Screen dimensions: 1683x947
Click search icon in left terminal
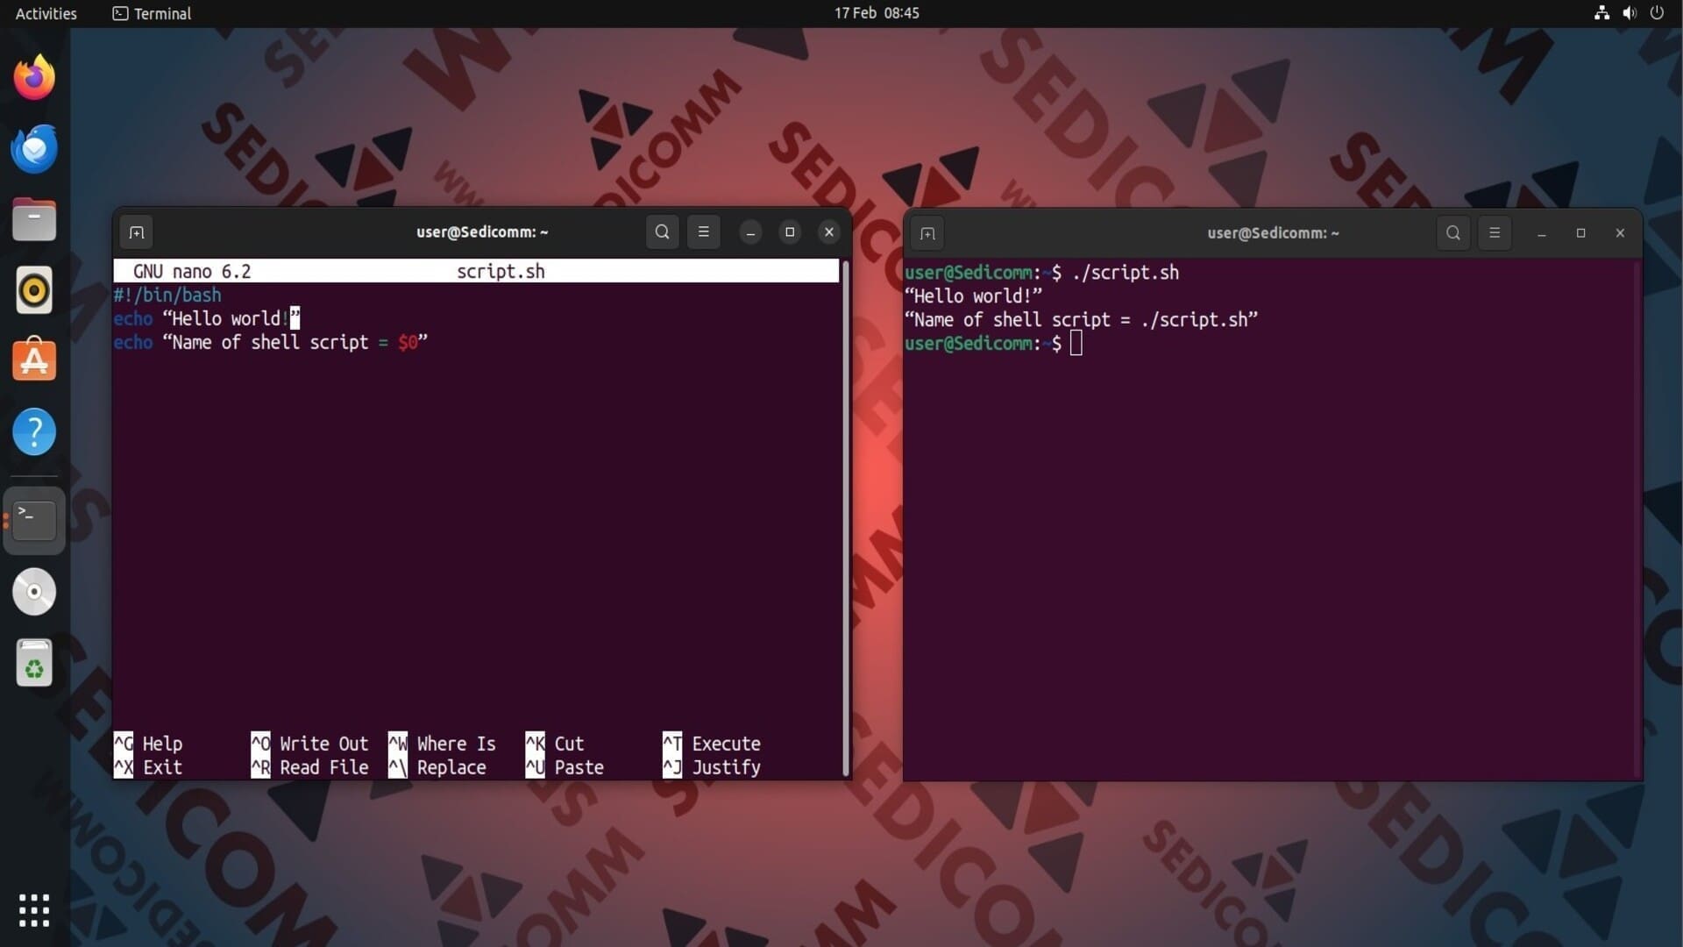pyautogui.click(x=663, y=232)
